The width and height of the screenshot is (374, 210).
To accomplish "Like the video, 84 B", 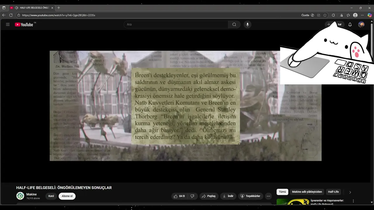I will [179, 196].
